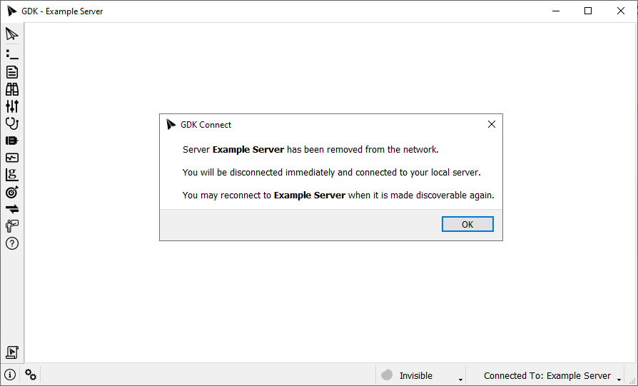Expand the Invisible status dropdown

[x=460, y=377]
